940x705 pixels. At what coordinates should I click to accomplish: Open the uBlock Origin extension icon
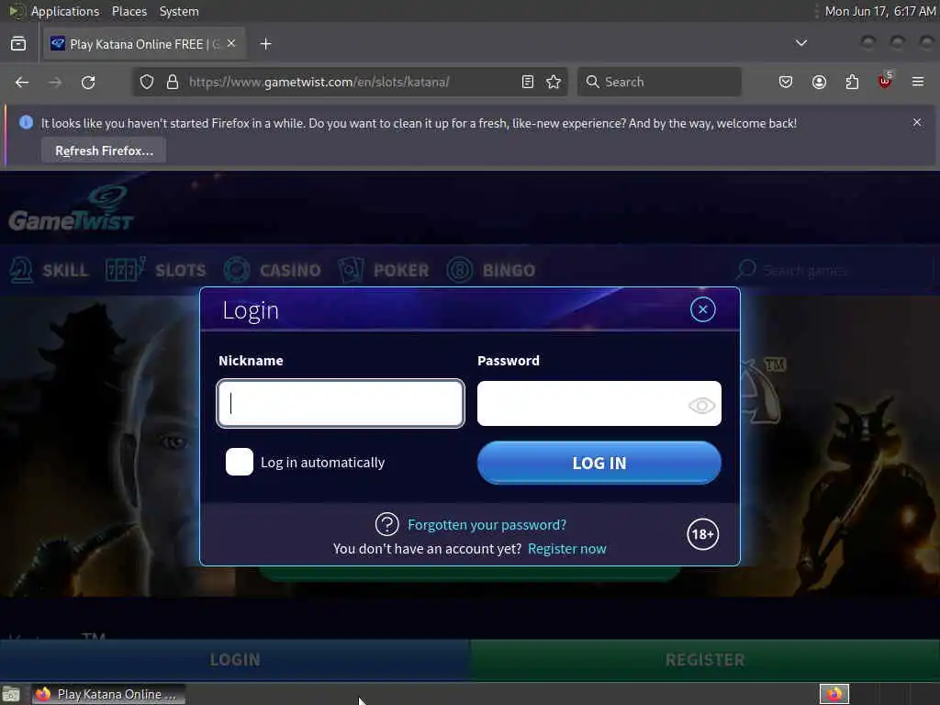[885, 81]
